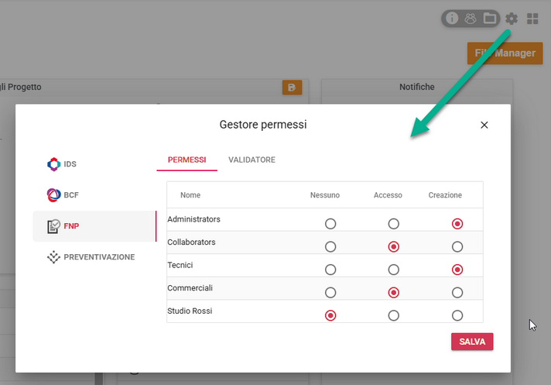Viewport: 551px width, 385px height.
Task: Select Creazione for Collaborators
Action: (x=457, y=247)
